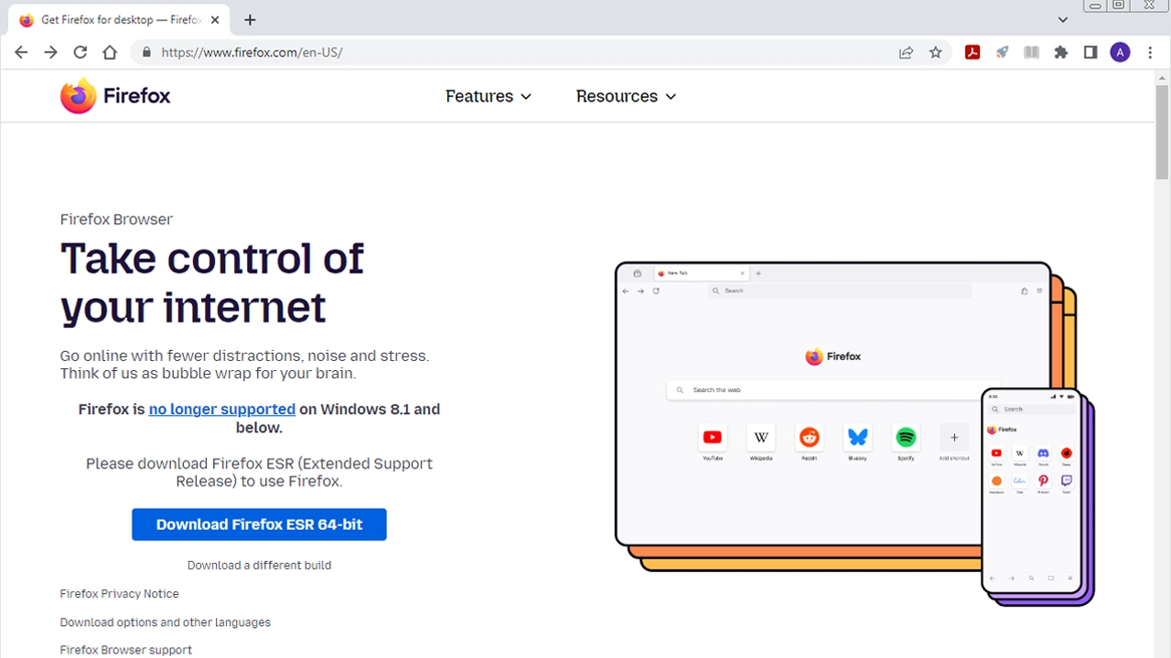Image resolution: width=1171 pixels, height=658 pixels.
Task: Open the share page icon
Action: [906, 52]
